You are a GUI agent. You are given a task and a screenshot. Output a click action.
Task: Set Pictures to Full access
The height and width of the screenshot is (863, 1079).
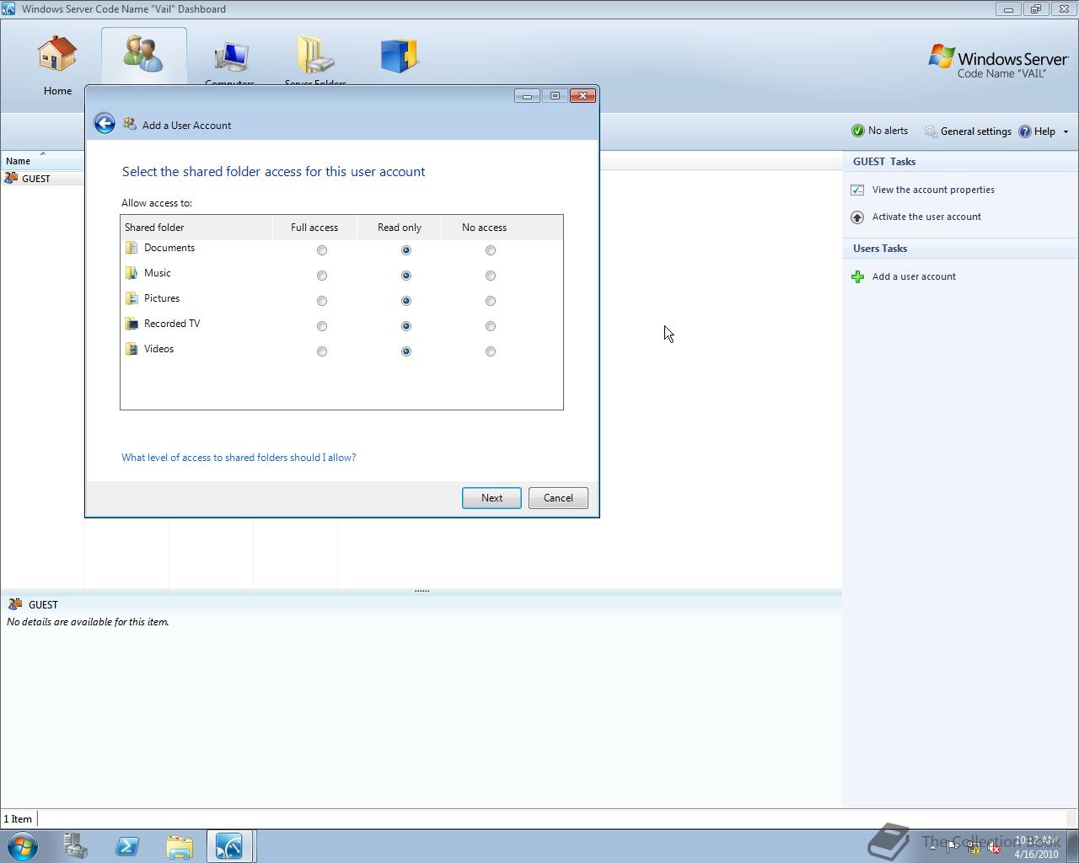322,301
